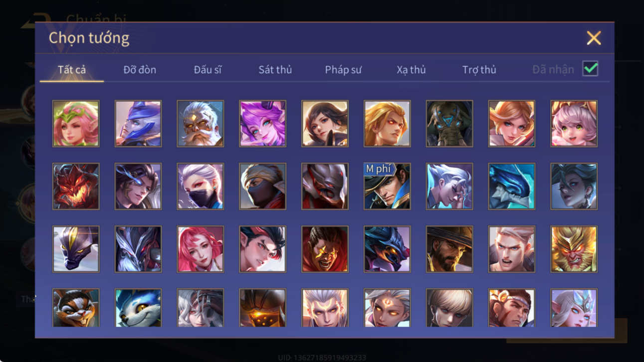Toggle the 'Đã nhận' checkbox
Viewport: 644px width, 362px height.
(590, 69)
